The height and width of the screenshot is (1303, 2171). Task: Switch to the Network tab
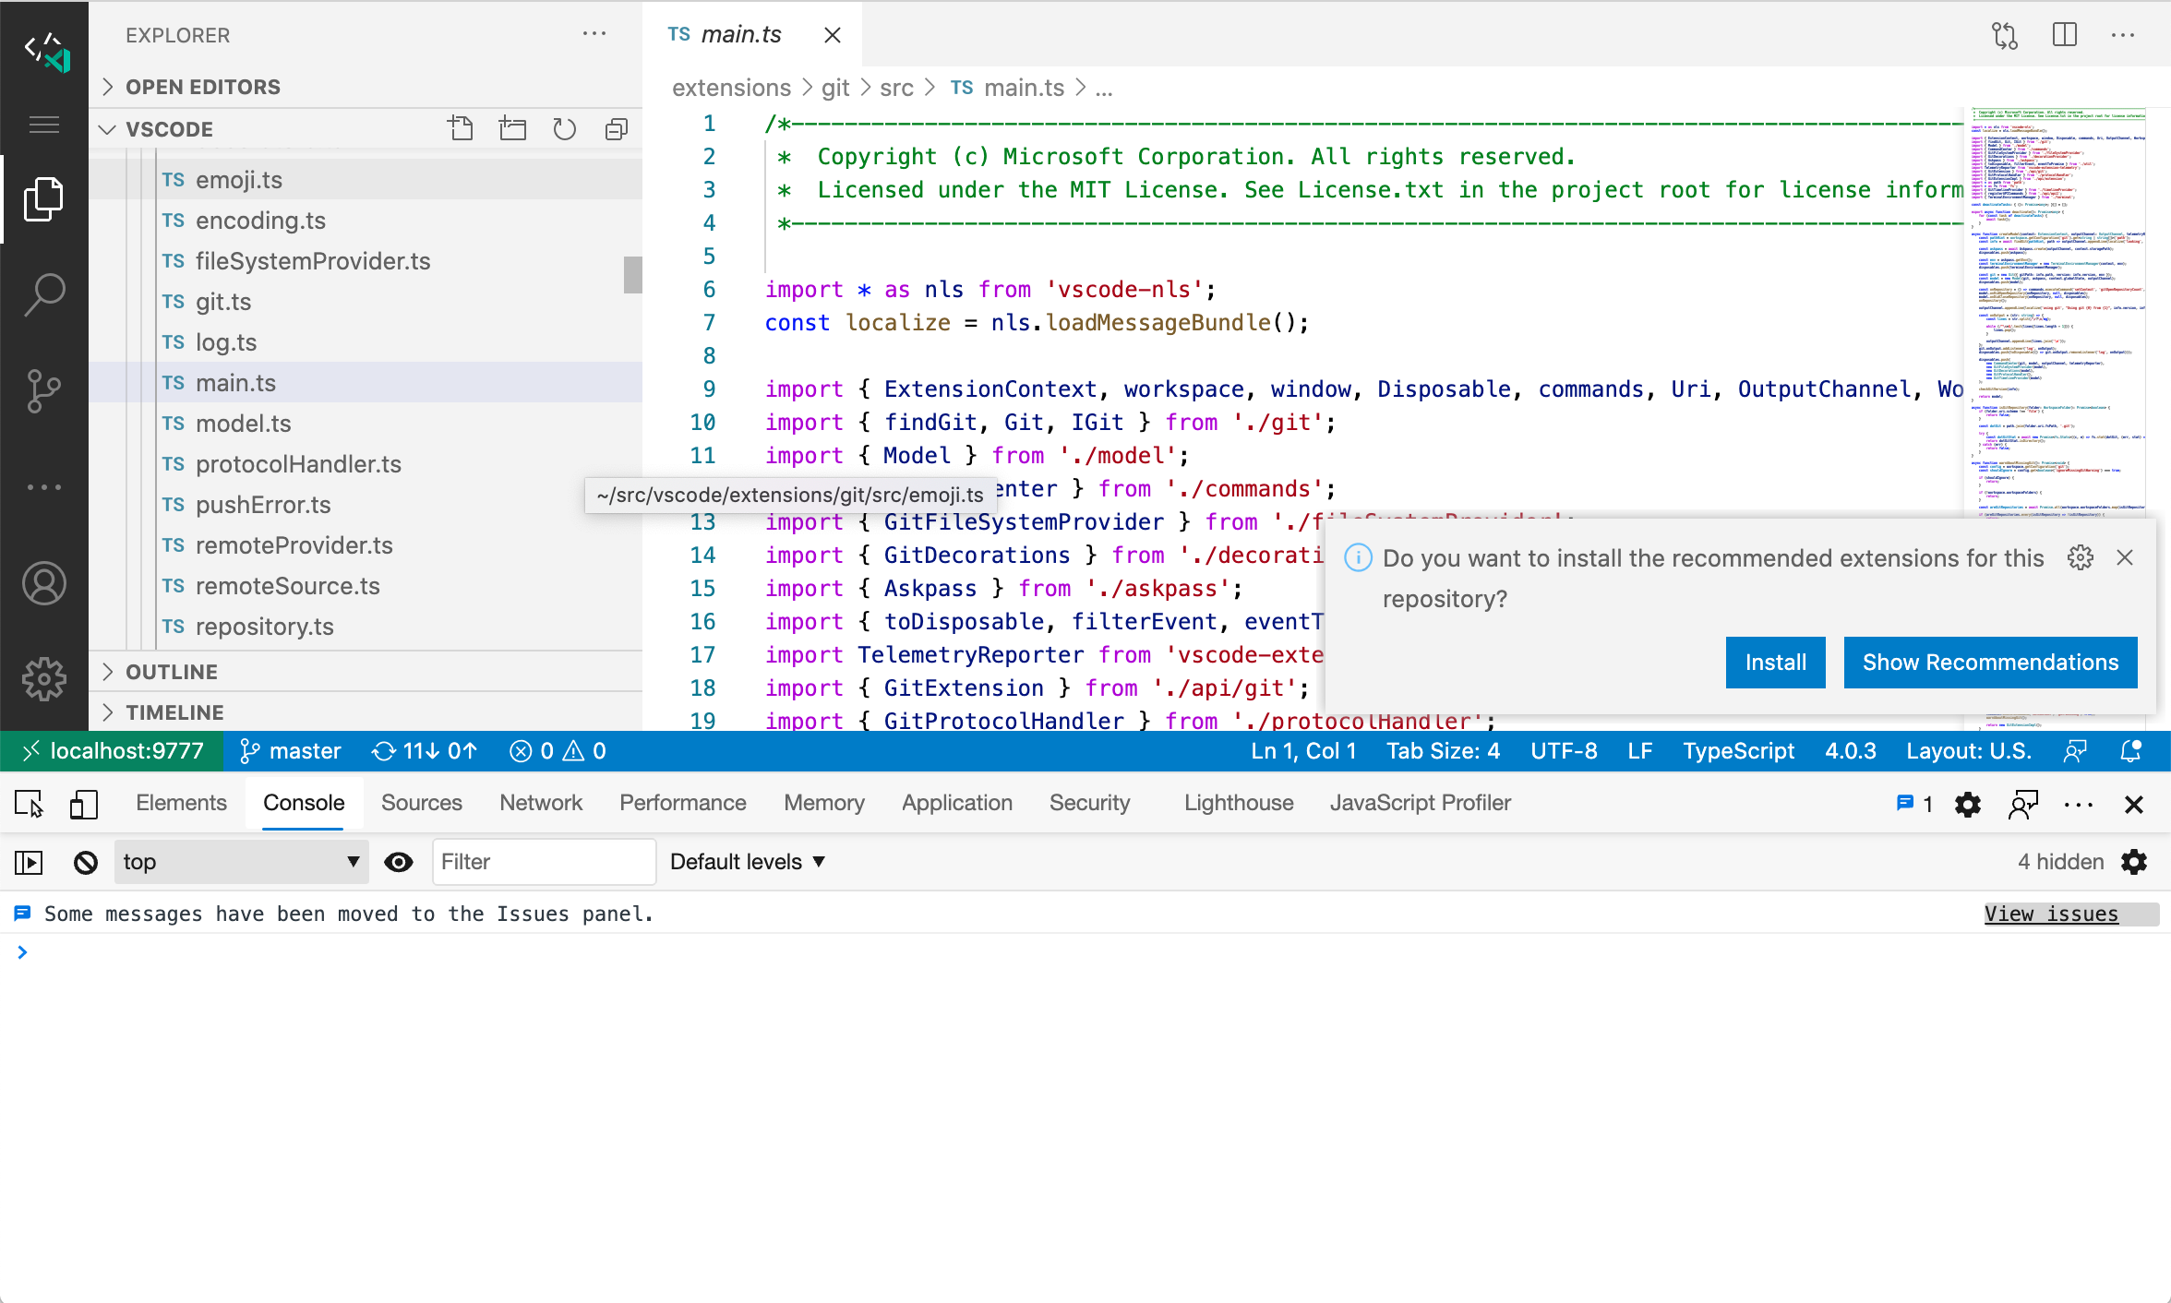click(541, 803)
